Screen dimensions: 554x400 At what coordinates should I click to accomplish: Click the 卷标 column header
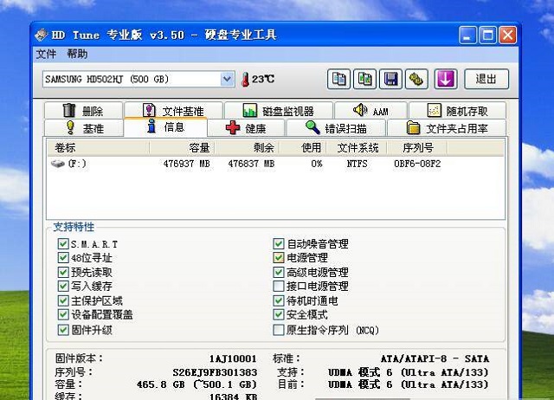pyautogui.click(x=99, y=148)
